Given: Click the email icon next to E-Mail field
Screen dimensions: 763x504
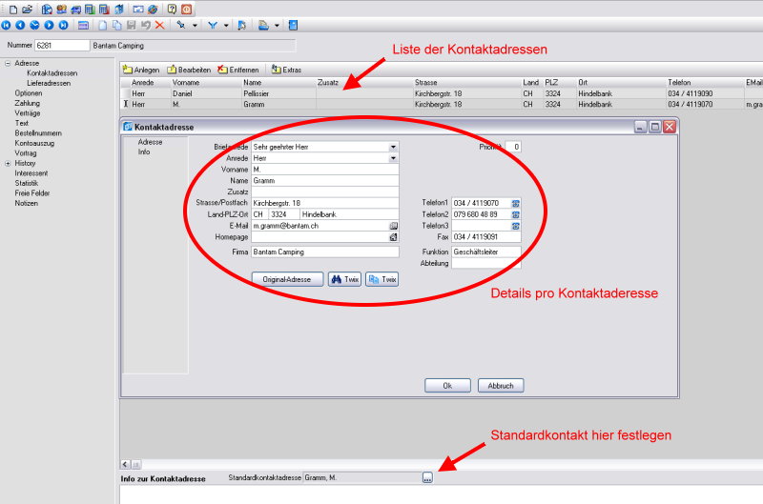Looking at the screenshot, I should click(393, 226).
